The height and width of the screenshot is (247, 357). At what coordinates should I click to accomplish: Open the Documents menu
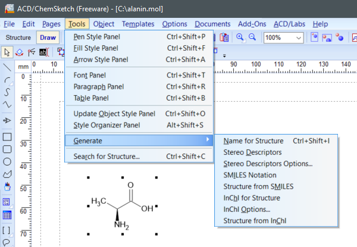coord(212,24)
